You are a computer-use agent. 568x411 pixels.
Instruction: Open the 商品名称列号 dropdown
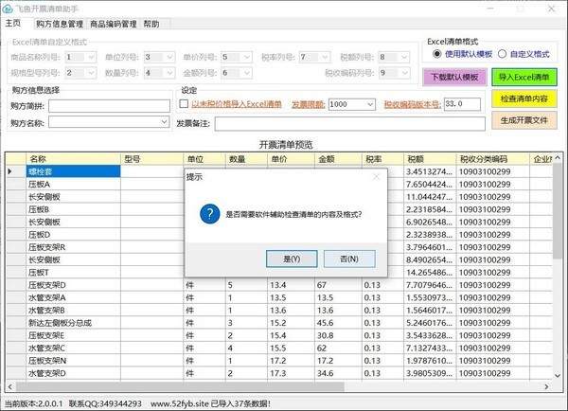92,58
